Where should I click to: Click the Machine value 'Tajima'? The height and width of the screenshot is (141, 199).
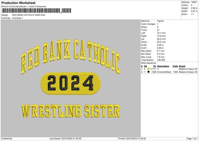coord(160,21)
